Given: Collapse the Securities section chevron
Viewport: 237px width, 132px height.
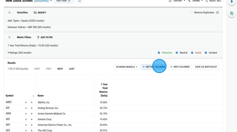Looking at the screenshot, I should pyautogui.click(x=10, y=12).
